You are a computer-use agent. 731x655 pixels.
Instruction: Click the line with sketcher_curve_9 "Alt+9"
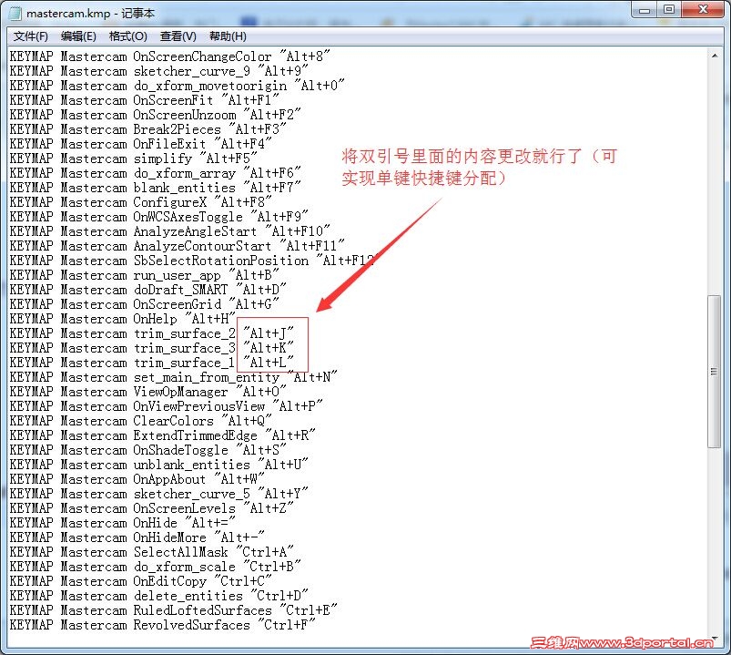coord(159,71)
